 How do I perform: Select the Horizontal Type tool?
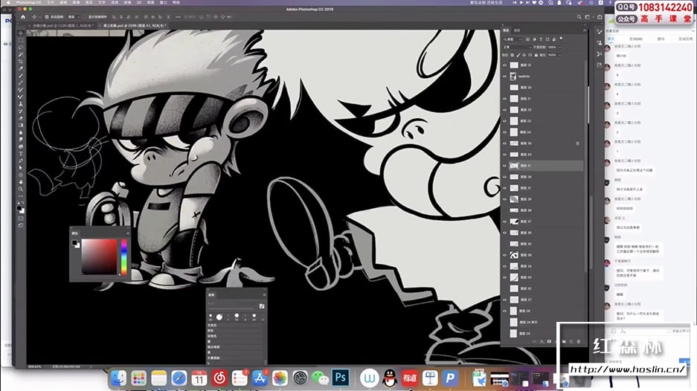pos(21,154)
